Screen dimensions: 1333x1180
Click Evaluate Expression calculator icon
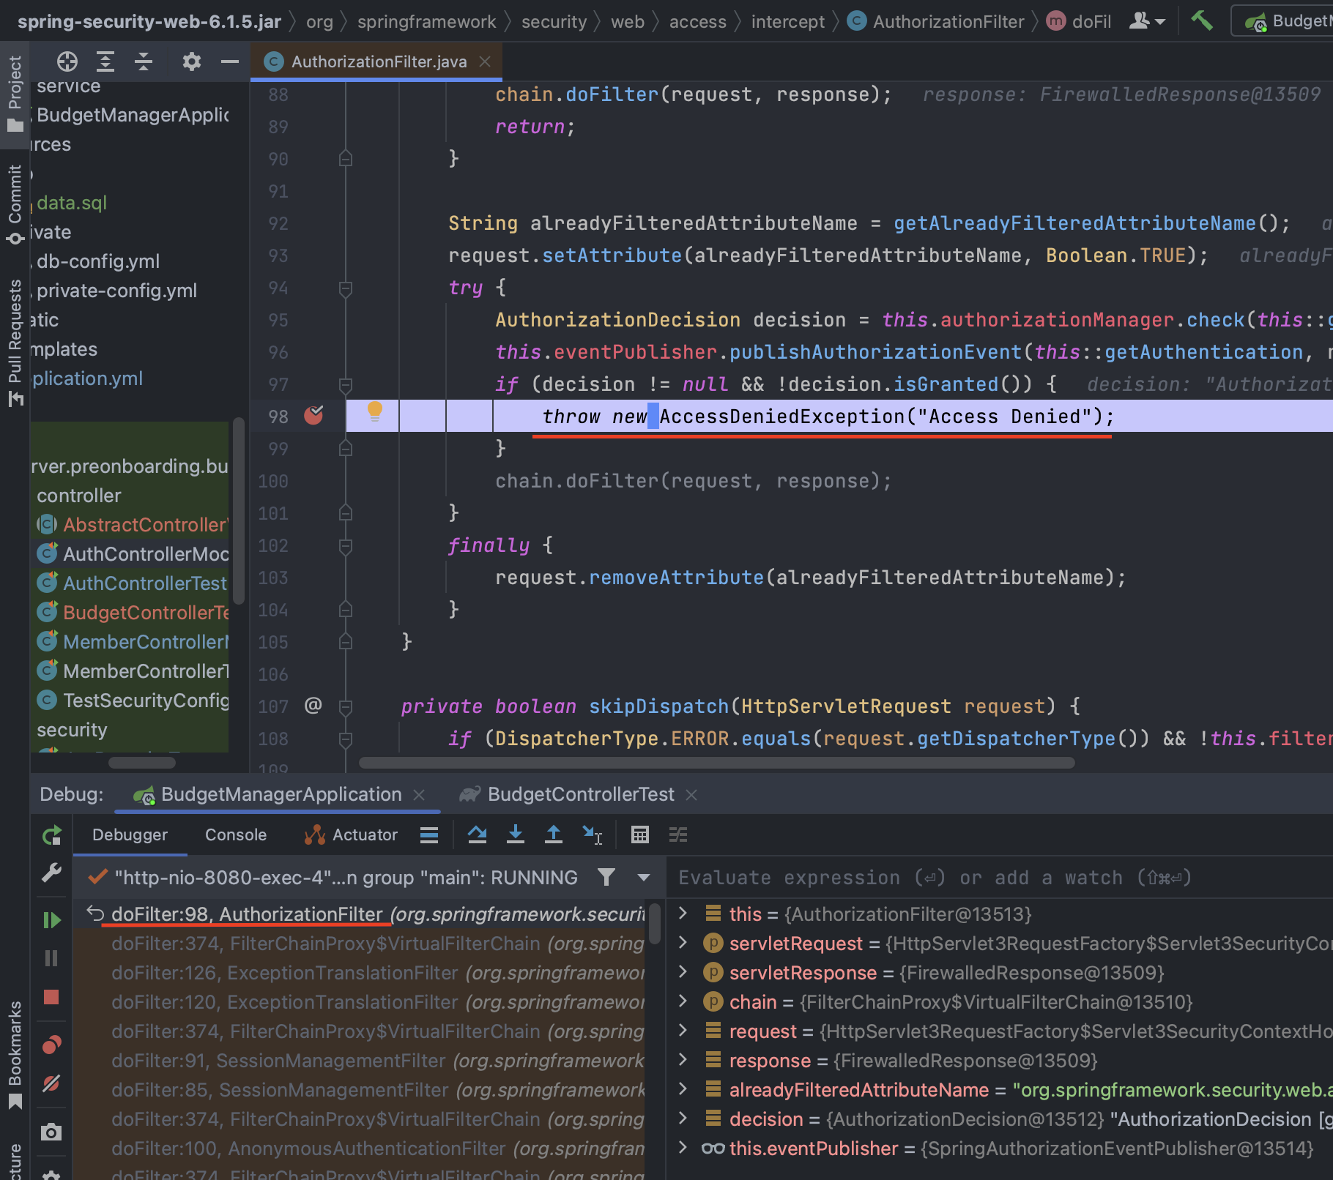coord(640,835)
